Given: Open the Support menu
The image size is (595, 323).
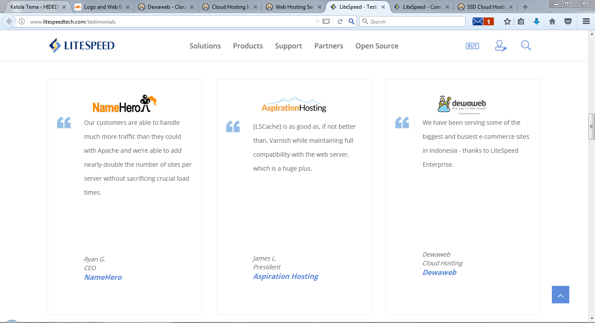Looking at the screenshot, I should [x=289, y=46].
